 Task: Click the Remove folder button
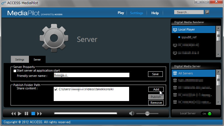click(x=156, y=103)
